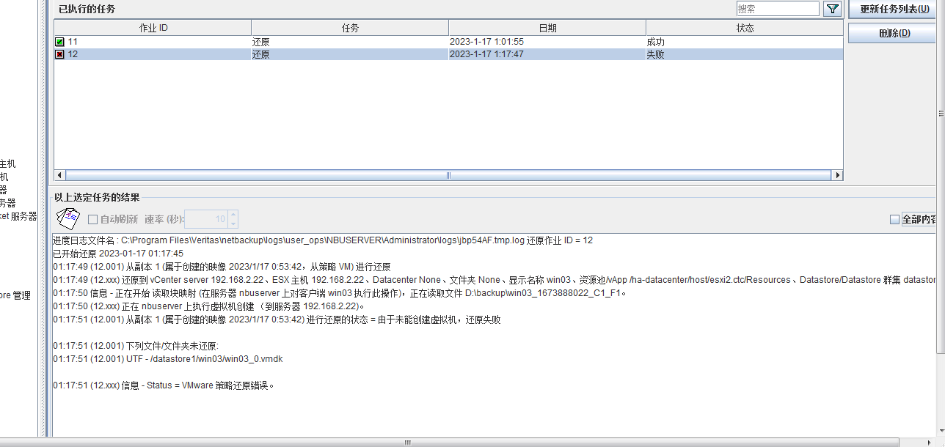Click the filter funnel icon beside search
The height and width of the screenshot is (447, 945).
pyautogui.click(x=832, y=9)
